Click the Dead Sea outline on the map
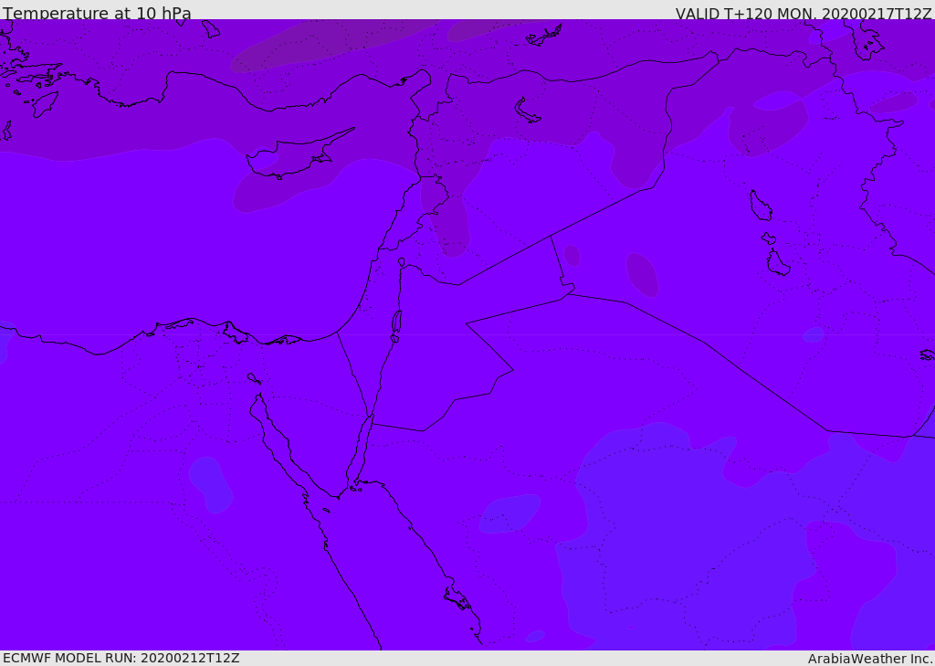Image resolution: width=935 pixels, height=666 pixels. click(396, 326)
